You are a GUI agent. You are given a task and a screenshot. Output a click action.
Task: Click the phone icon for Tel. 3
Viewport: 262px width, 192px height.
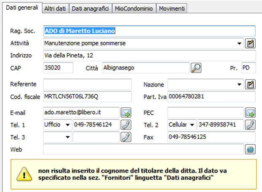pyautogui.click(x=126, y=137)
